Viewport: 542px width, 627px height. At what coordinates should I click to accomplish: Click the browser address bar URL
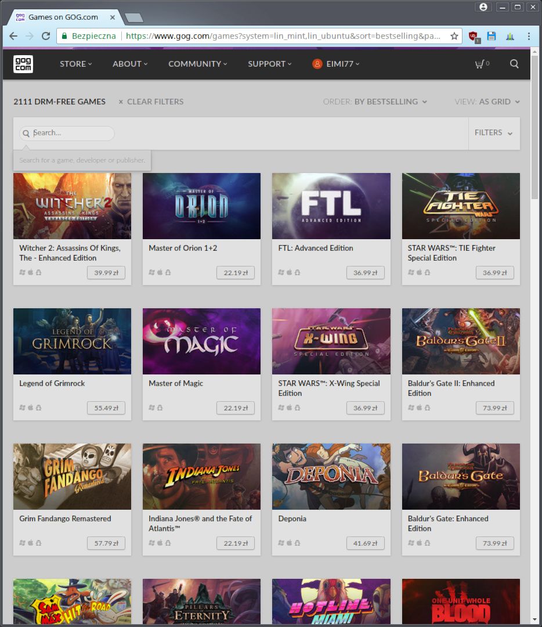(x=283, y=37)
